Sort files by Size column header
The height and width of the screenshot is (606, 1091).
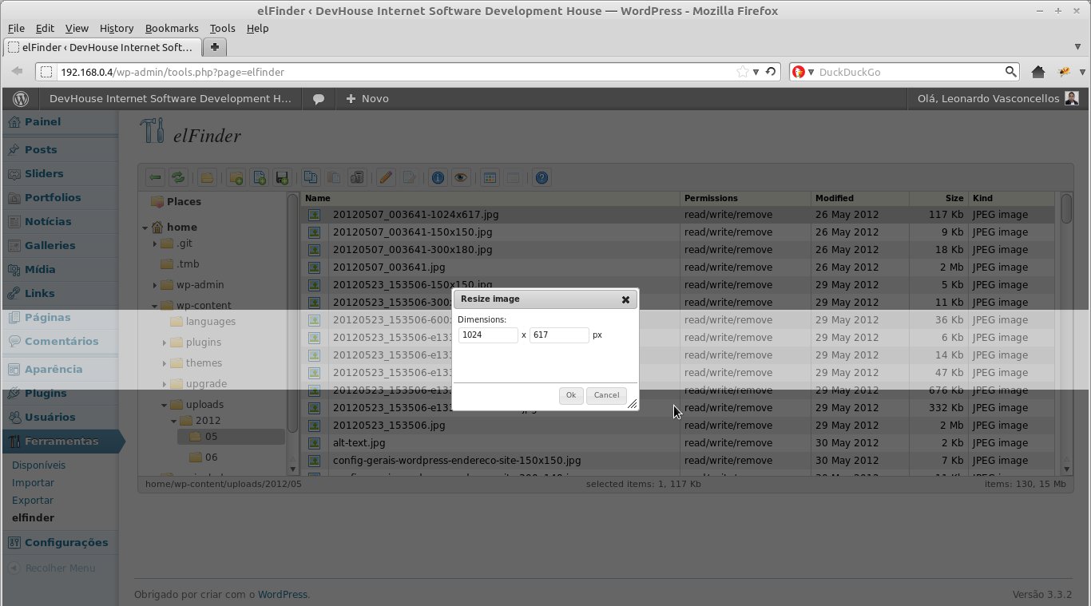[938, 198]
